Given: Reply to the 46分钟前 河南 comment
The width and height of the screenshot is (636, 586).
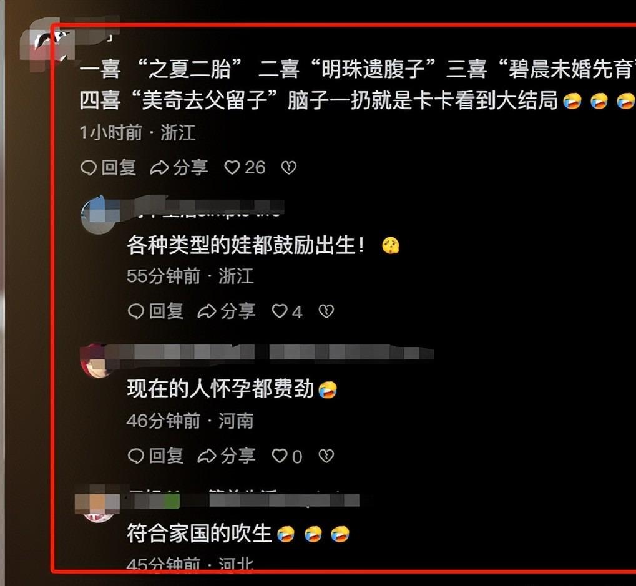Looking at the screenshot, I should [156, 456].
